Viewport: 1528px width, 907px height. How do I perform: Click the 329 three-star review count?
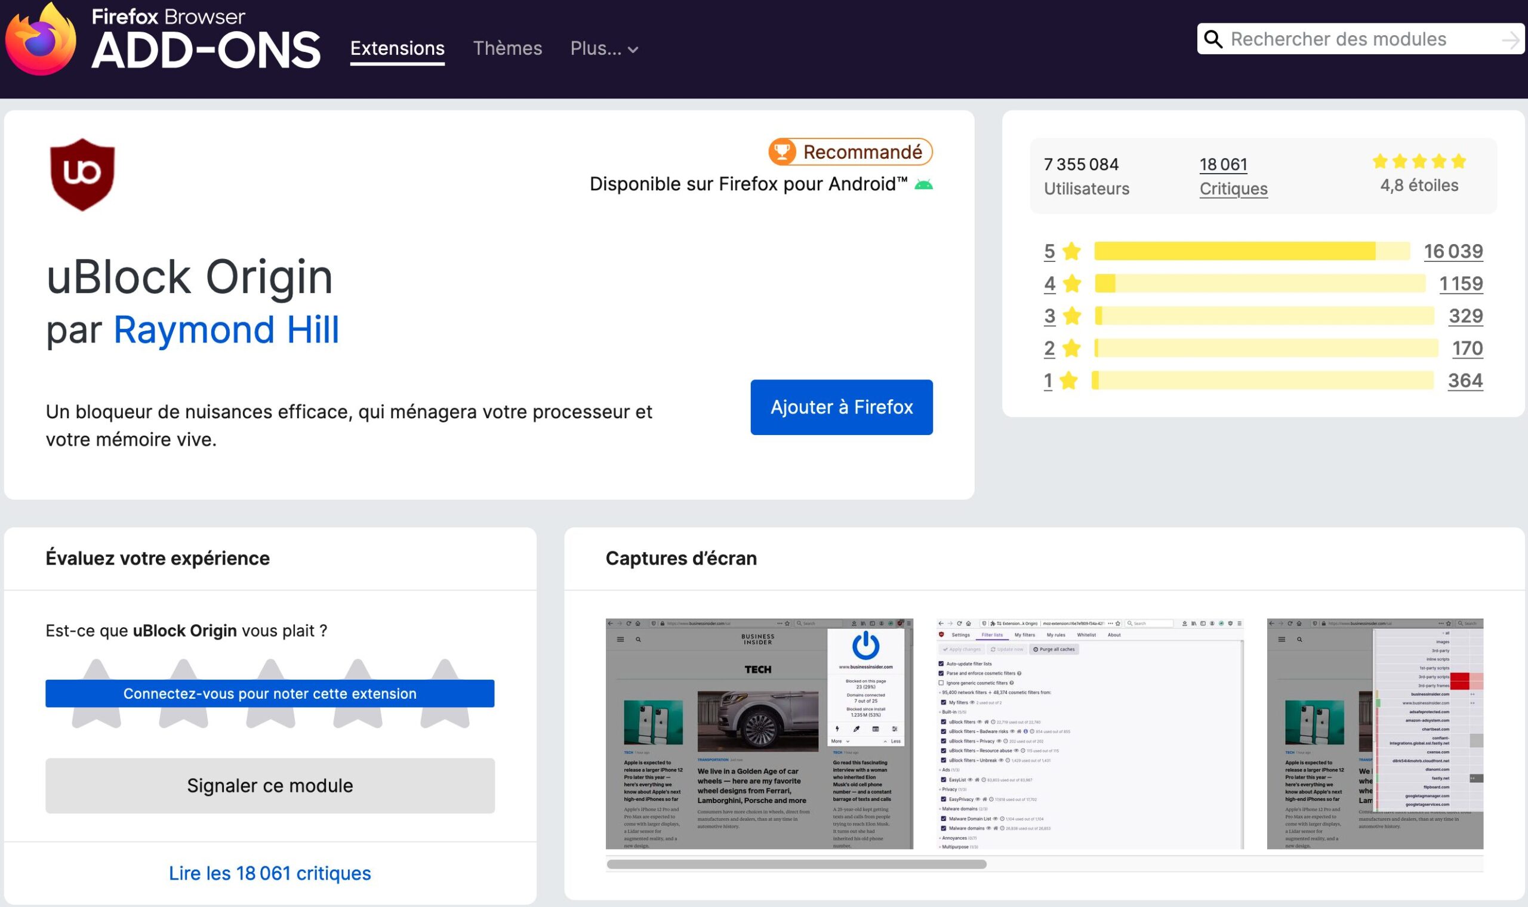(x=1467, y=316)
